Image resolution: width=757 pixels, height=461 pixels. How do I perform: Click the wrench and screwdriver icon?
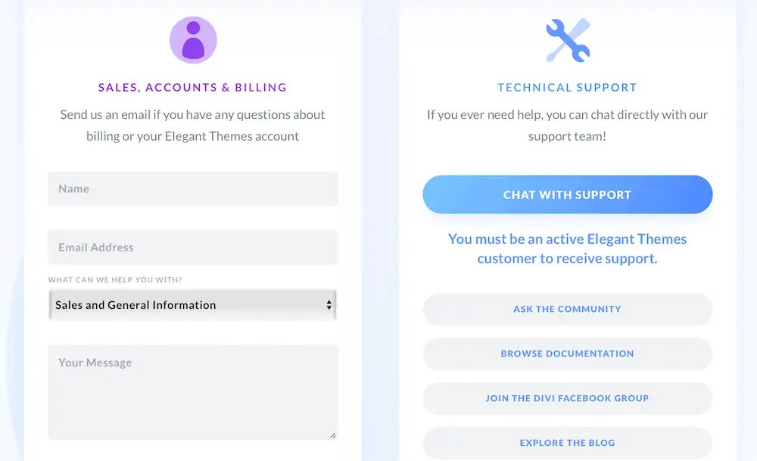568,41
